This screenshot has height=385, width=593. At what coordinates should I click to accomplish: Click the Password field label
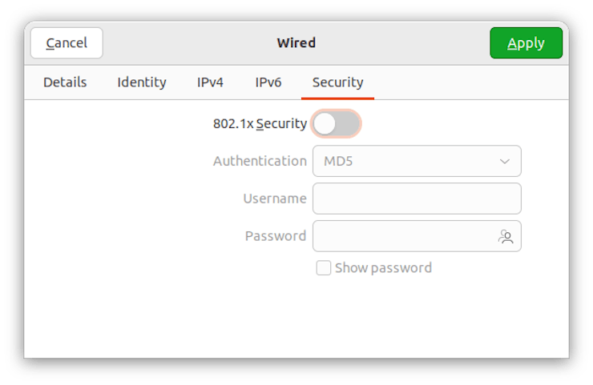pos(276,236)
